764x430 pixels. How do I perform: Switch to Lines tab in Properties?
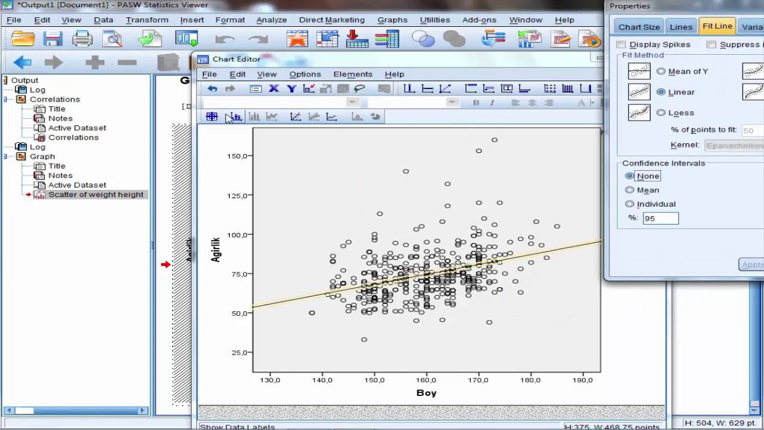pos(681,27)
